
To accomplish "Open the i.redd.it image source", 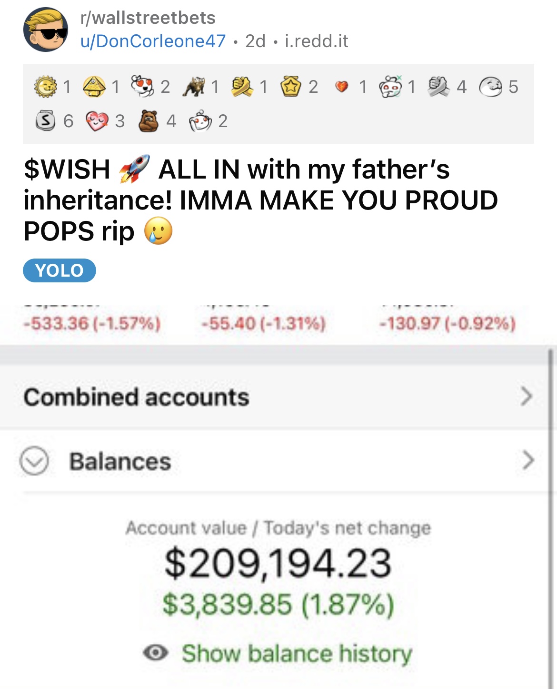I will click(x=316, y=41).
